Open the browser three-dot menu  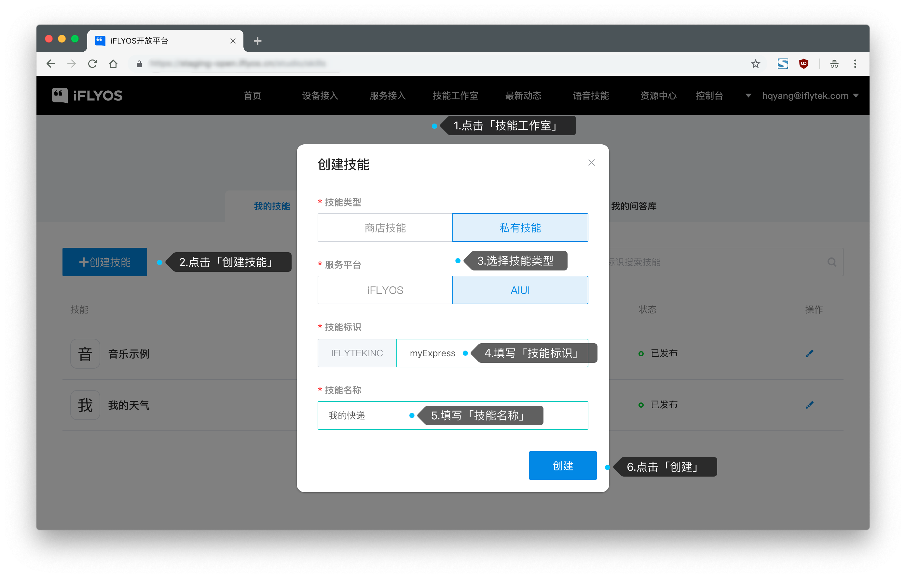pyautogui.click(x=855, y=64)
